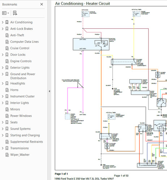Click the Door Locks bookmark icon
Viewport: 167px width, 180px height.
coord(7,55)
